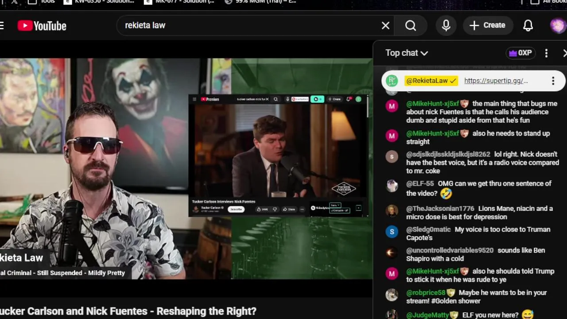Click the message 'also he needs to stand up straight'
Image resolution: width=567 pixels, height=319 pixels.
pos(478,137)
